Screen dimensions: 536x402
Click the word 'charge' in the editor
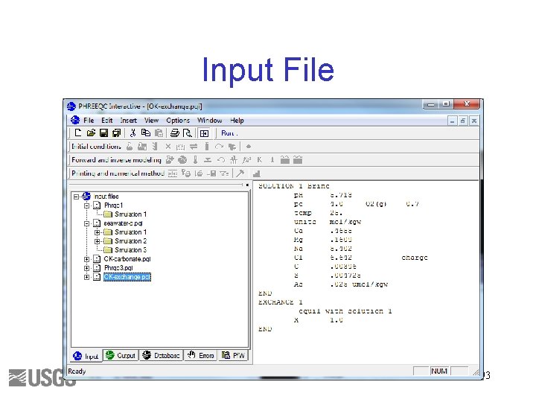tap(415, 258)
